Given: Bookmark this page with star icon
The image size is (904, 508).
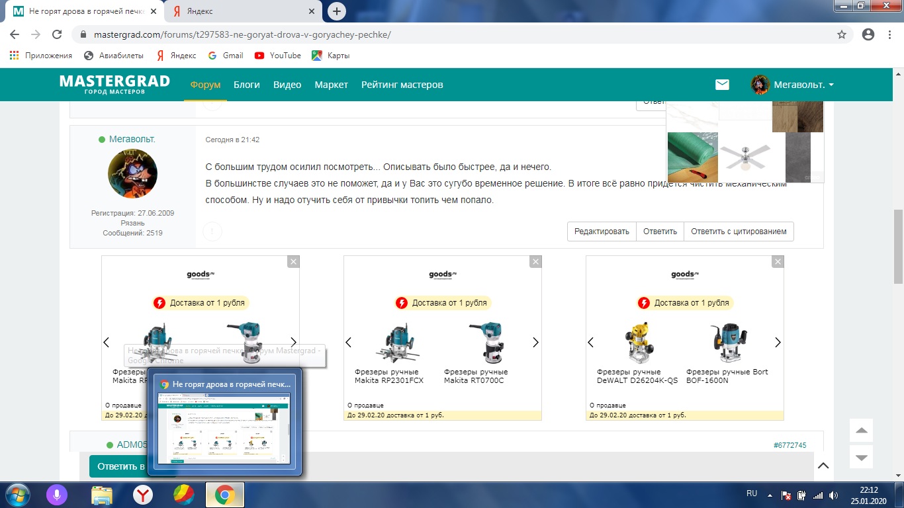Looking at the screenshot, I should point(842,34).
